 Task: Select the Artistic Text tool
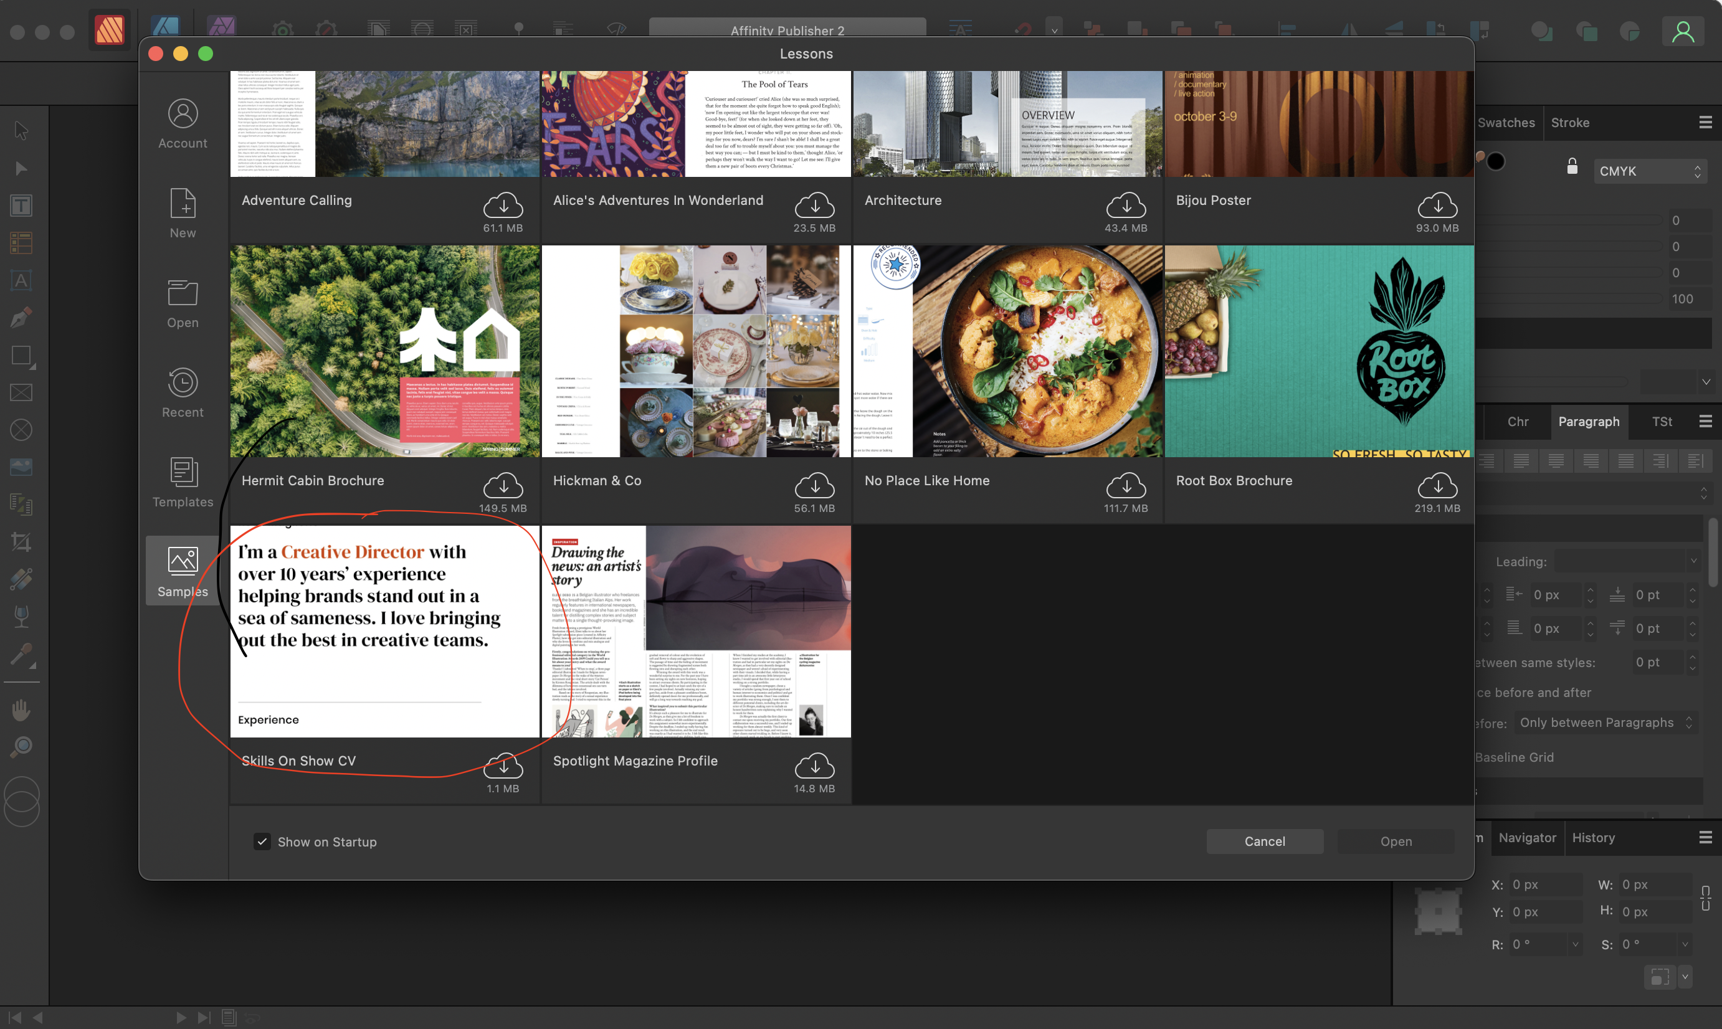(22, 280)
